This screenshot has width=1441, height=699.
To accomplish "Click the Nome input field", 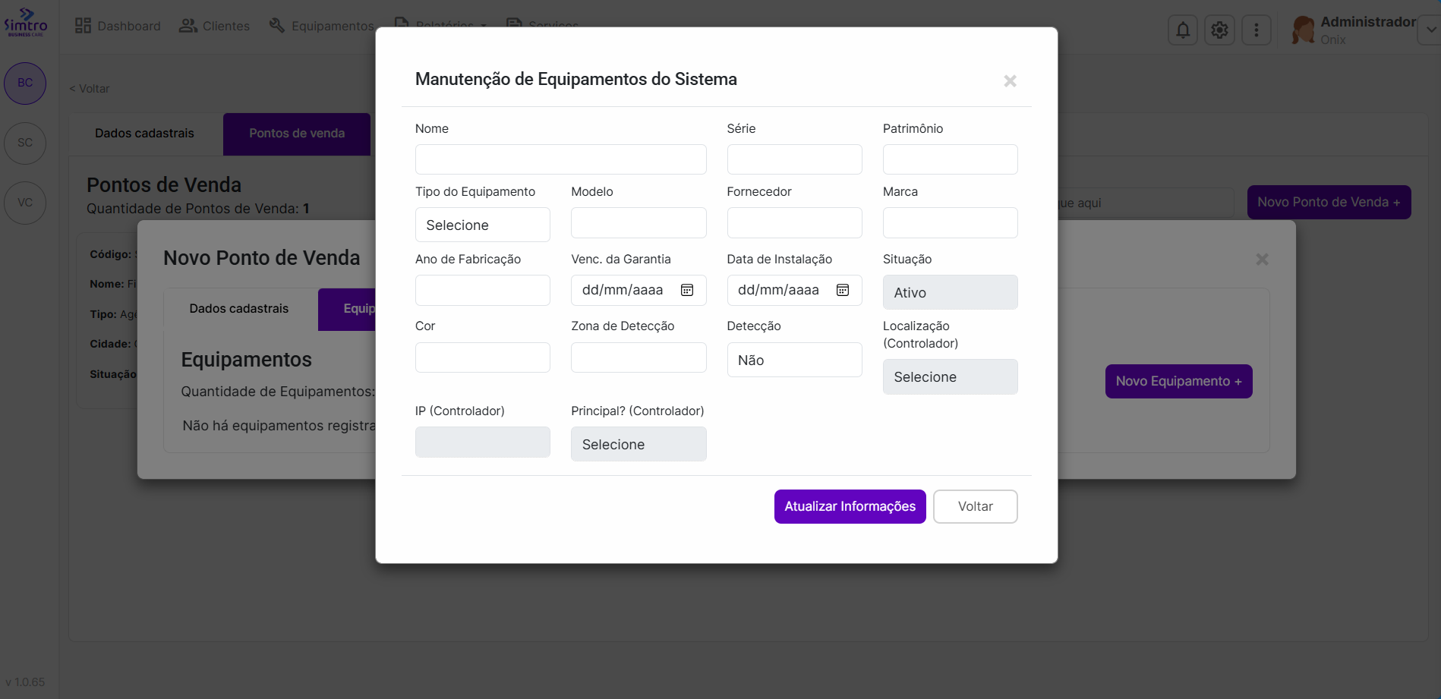I will pos(560,160).
